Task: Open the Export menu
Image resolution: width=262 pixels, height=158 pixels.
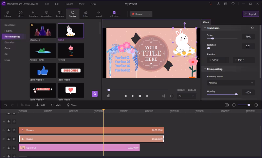Action: 69,4
